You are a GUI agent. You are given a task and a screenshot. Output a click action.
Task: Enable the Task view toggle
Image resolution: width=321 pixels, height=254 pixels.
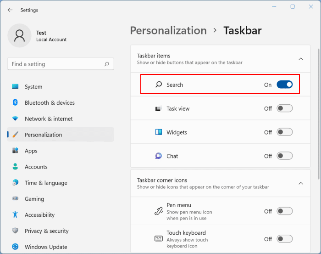pos(285,108)
